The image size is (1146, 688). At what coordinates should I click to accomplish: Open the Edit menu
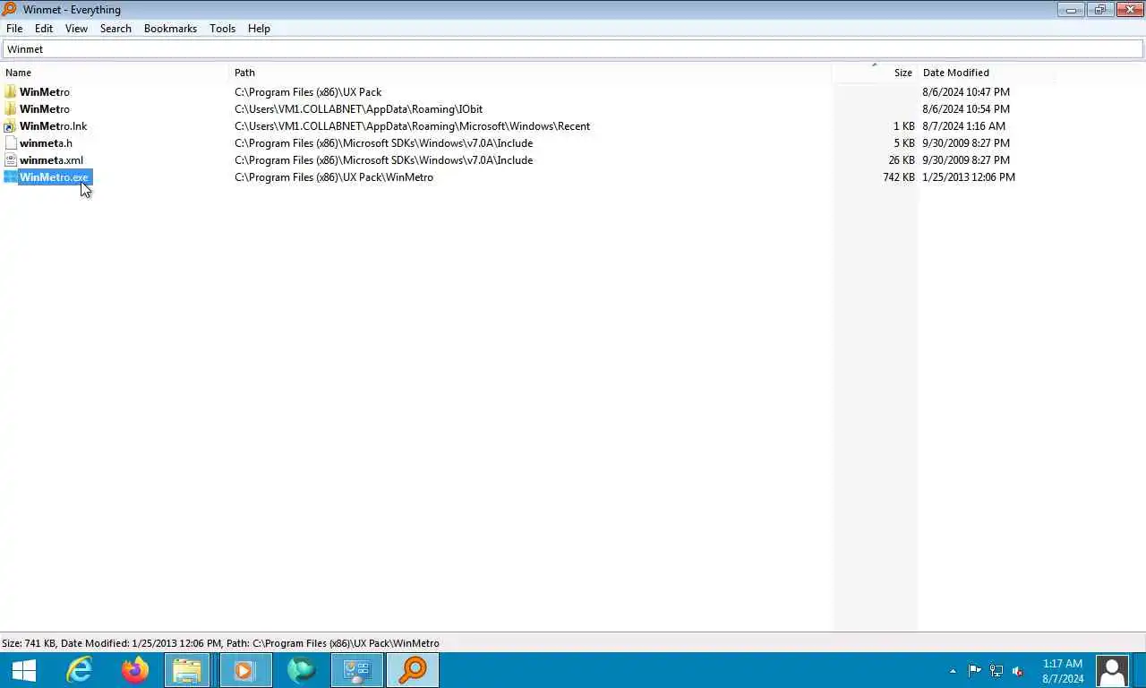44,29
